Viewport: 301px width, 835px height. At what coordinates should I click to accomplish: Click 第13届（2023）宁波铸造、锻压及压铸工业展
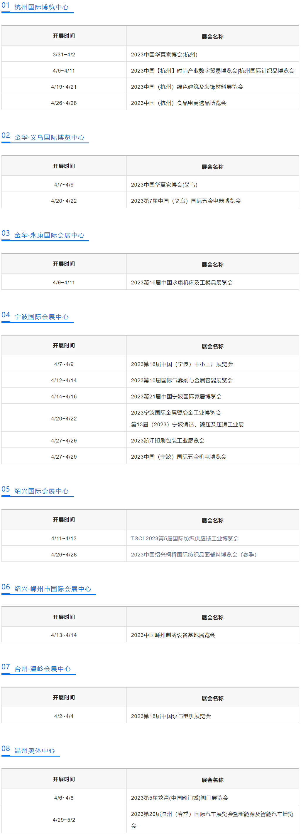(x=187, y=425)
